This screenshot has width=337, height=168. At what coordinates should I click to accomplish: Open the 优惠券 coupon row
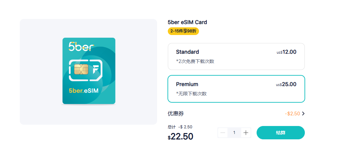point(236,113)
